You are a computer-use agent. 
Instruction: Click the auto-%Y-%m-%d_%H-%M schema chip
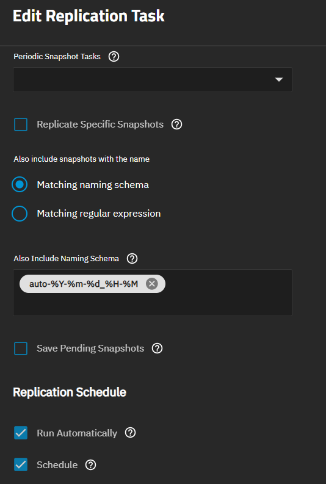pos(84,284)
